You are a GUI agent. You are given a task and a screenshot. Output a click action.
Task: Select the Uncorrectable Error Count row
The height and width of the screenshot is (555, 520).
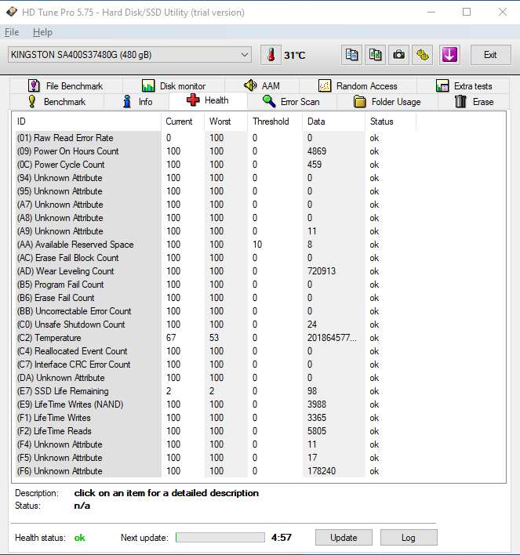click(216, 311)
